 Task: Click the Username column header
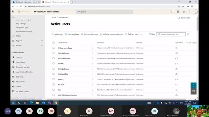click(100, 43)
